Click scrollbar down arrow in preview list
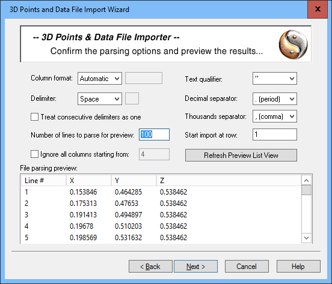 click(x=306, y=238)
